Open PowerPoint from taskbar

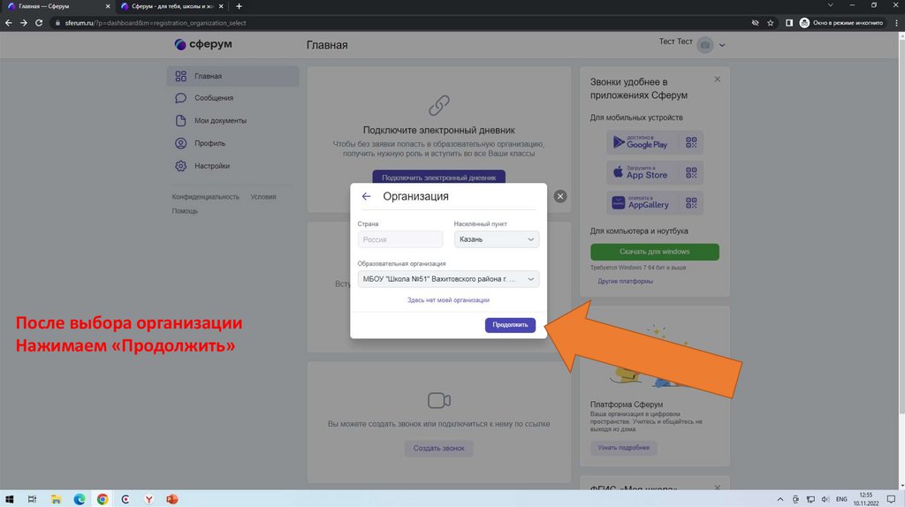tap(172, 499)
